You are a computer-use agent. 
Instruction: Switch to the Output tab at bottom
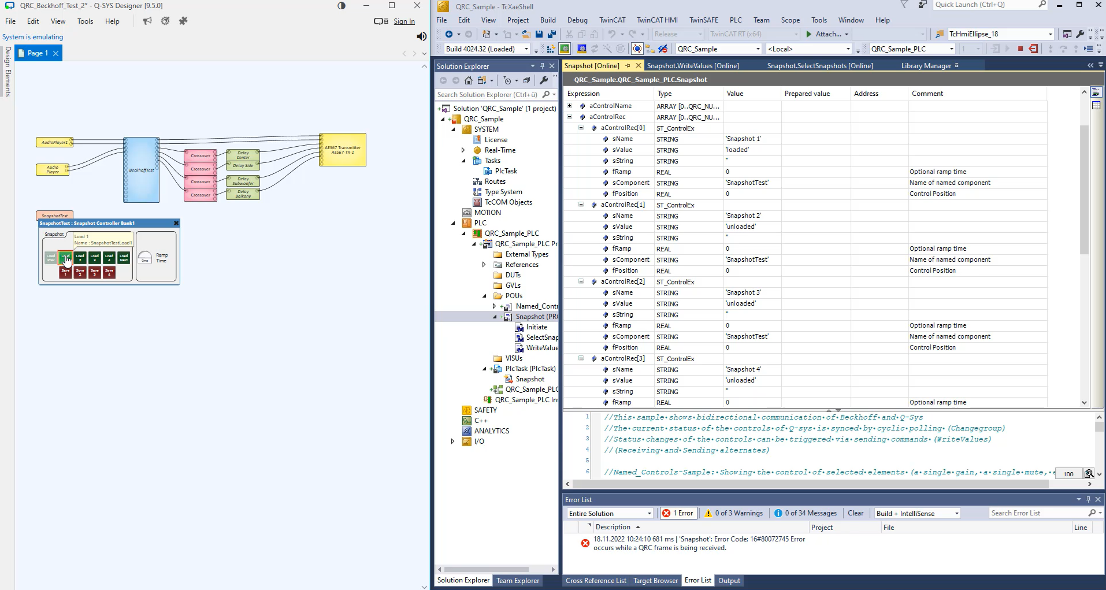point(729,581)
